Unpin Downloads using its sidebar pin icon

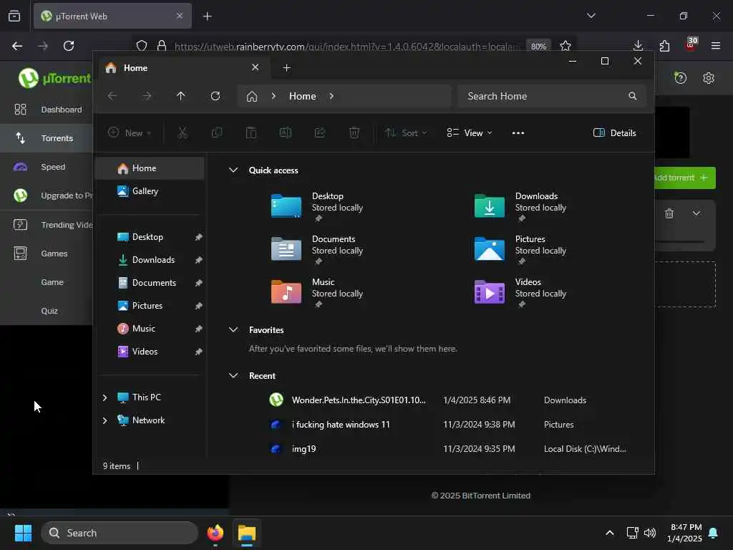point(199,260)
